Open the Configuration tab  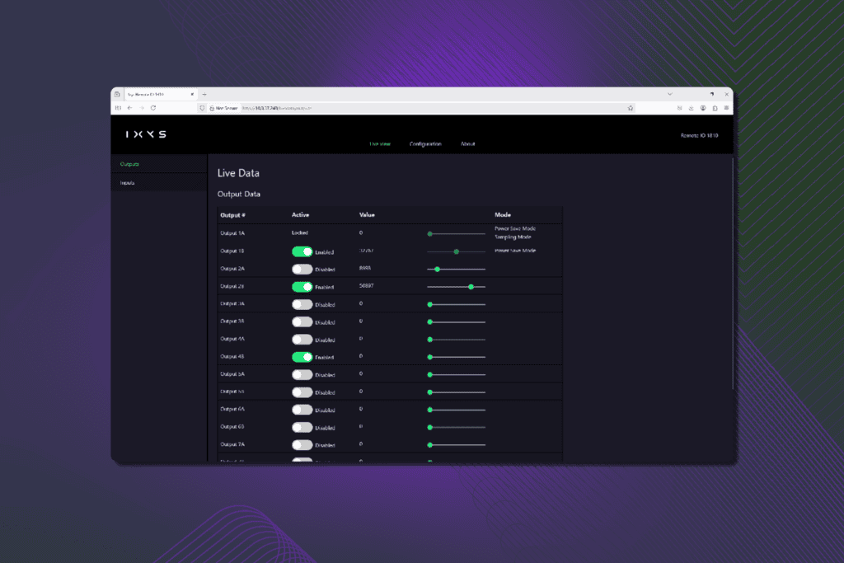click(x=425, y=143)
